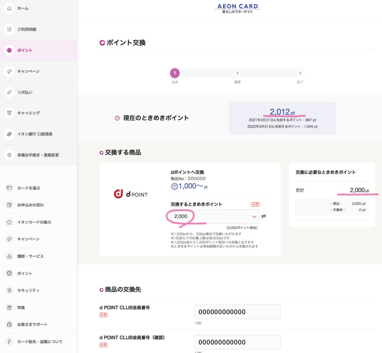Click the active ポイント icon in sidebar
The height and width of the screenshot is (353, 382).
(x=9, y=50)
